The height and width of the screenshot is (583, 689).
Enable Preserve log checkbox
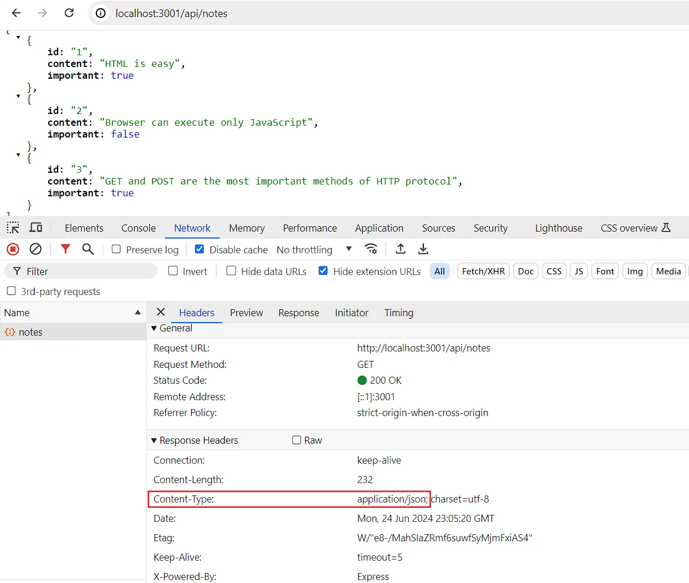[x=116, y=249]
